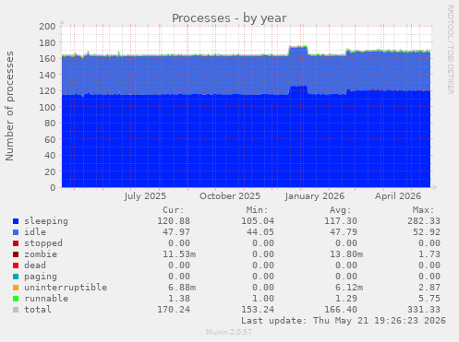Screen dimensions: 459x342
Task: Click total average value 166.40
Action: (x=341, y=310)
